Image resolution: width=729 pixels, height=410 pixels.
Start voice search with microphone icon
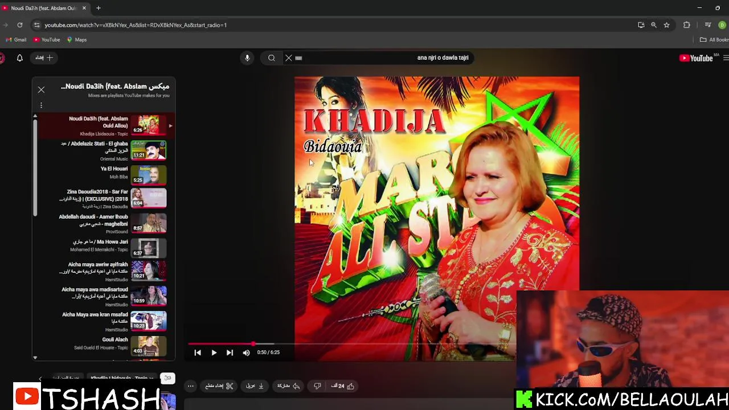tap(247, 58)
